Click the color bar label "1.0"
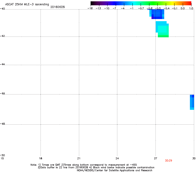Image resolution: width=196 pixels, height=172 pixels. pos(191,8)
